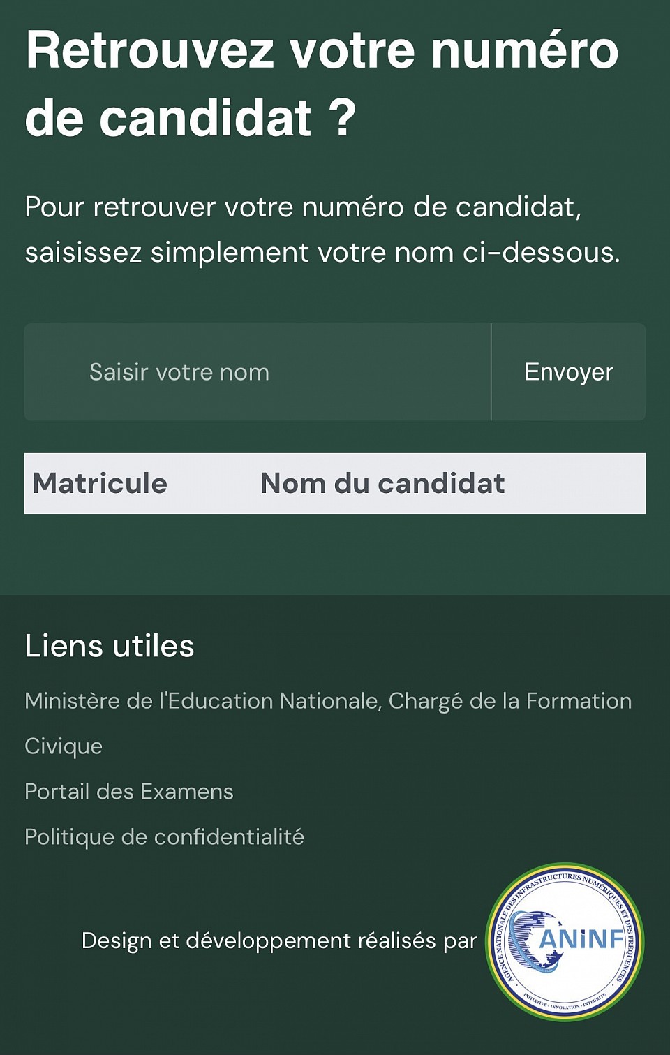The image size is (670, 1055).
Task: Open the Politique de confidentialité link
Action: coord(164,837)
